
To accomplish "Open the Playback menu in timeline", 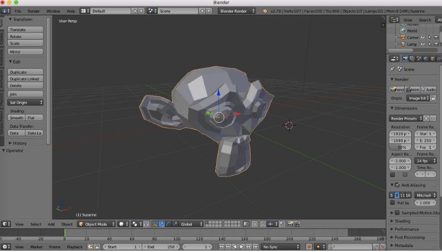I will (75, 247).
